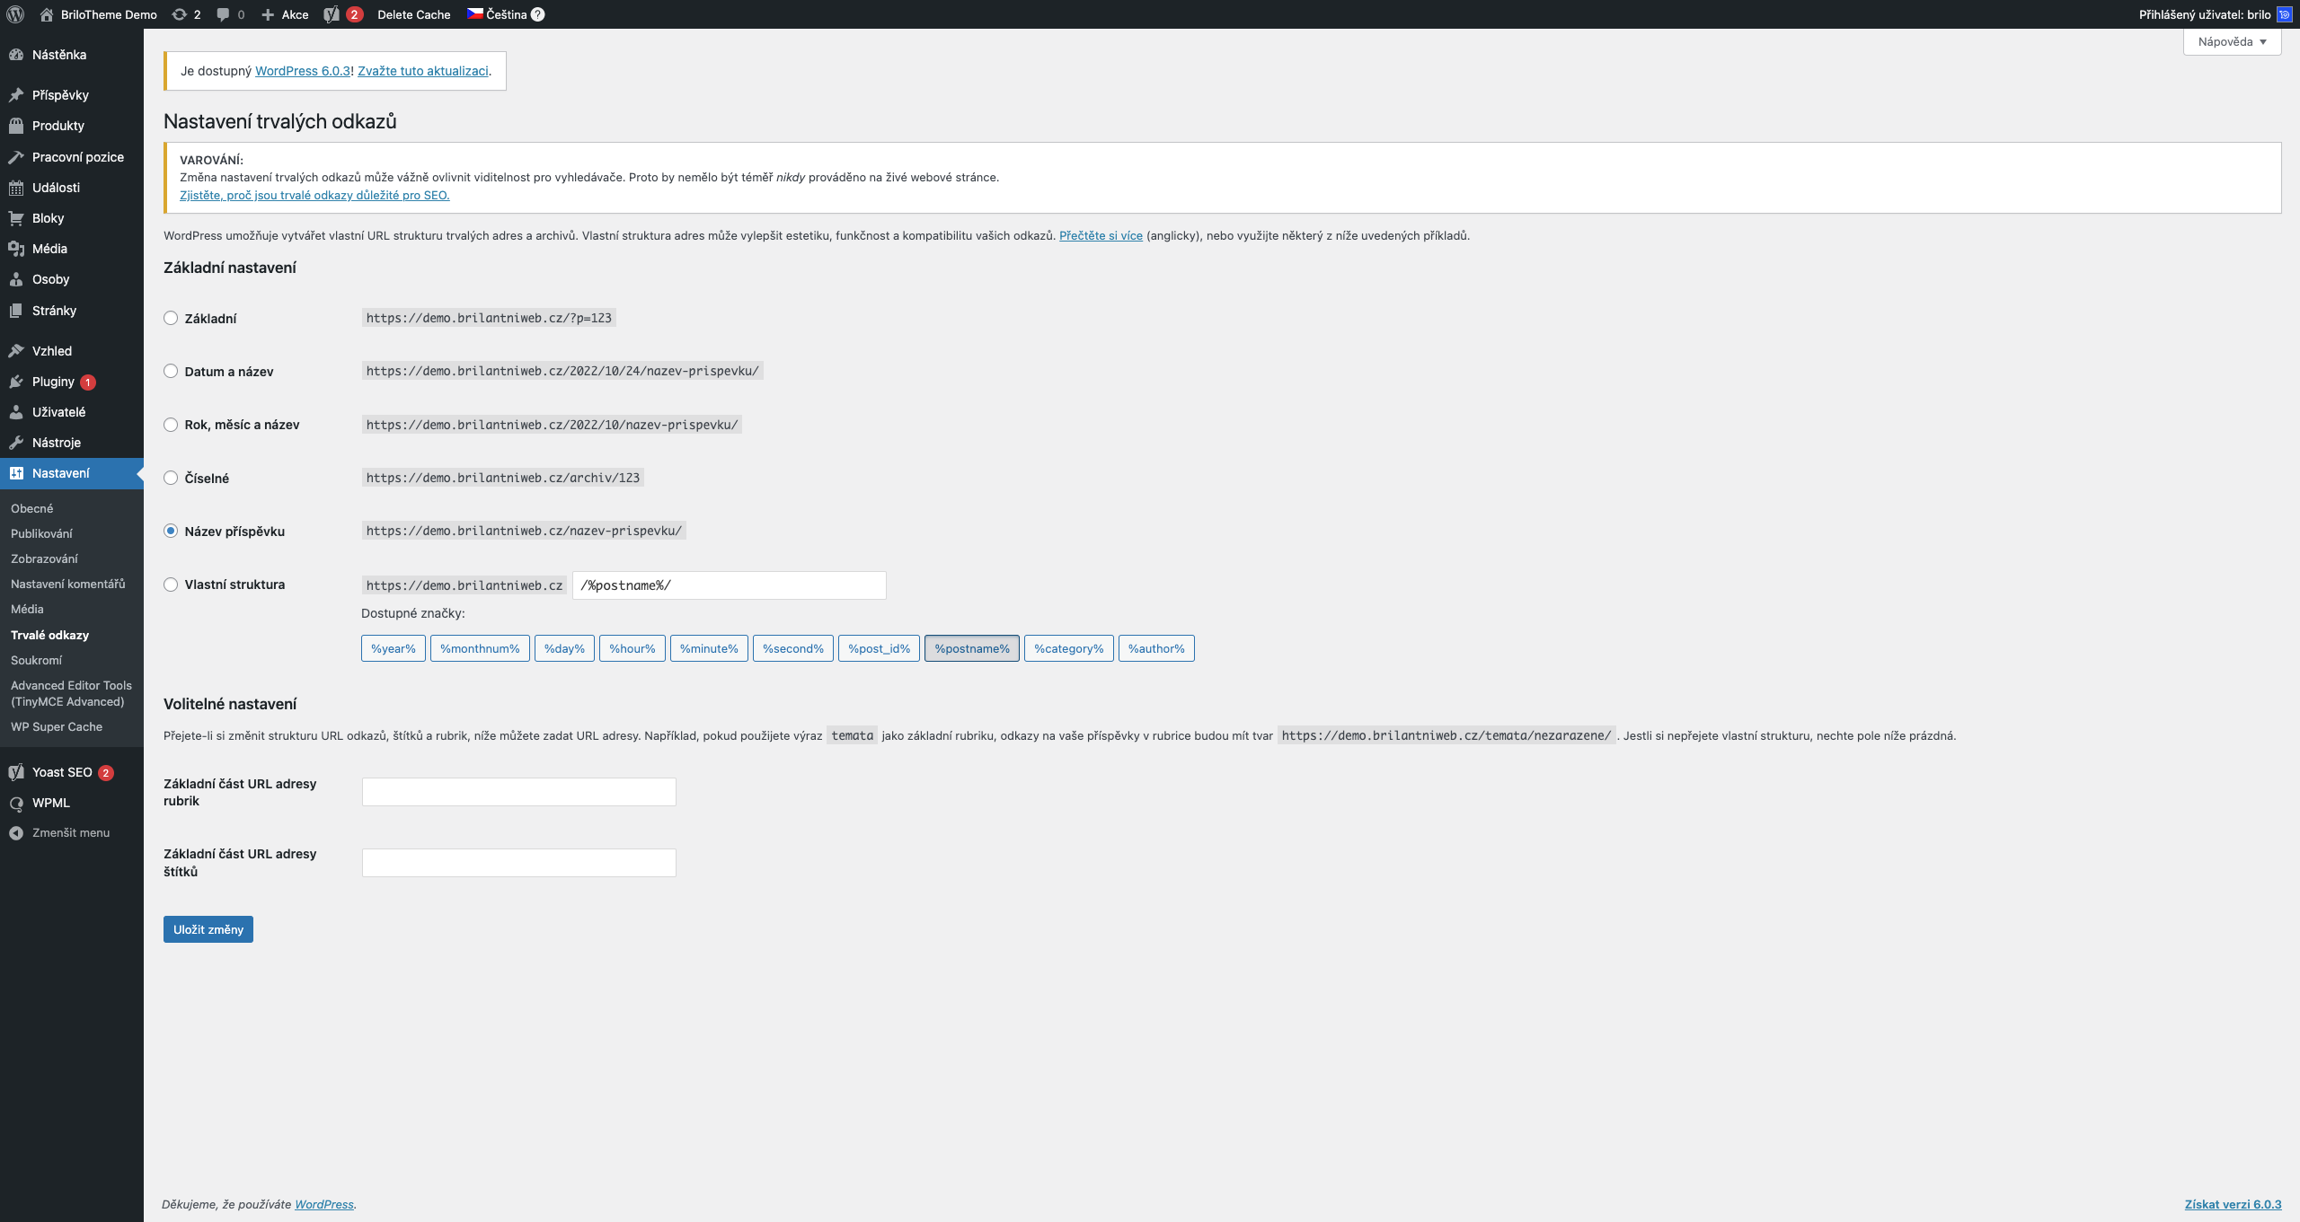This screenshot has height=1222, width=2300.
Task: Go to Soukromí settings submenu
Action: pyautogui.click(x=37, y=660)
